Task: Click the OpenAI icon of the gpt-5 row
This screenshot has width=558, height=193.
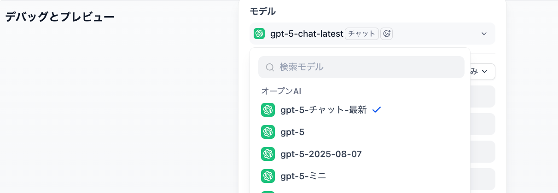Action: [268, 132]
